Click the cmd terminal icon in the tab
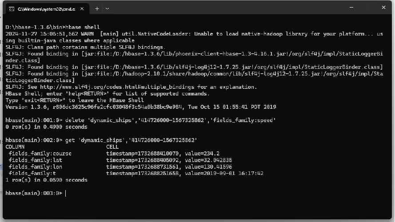 pyautogui.click(x=12, y=9)
